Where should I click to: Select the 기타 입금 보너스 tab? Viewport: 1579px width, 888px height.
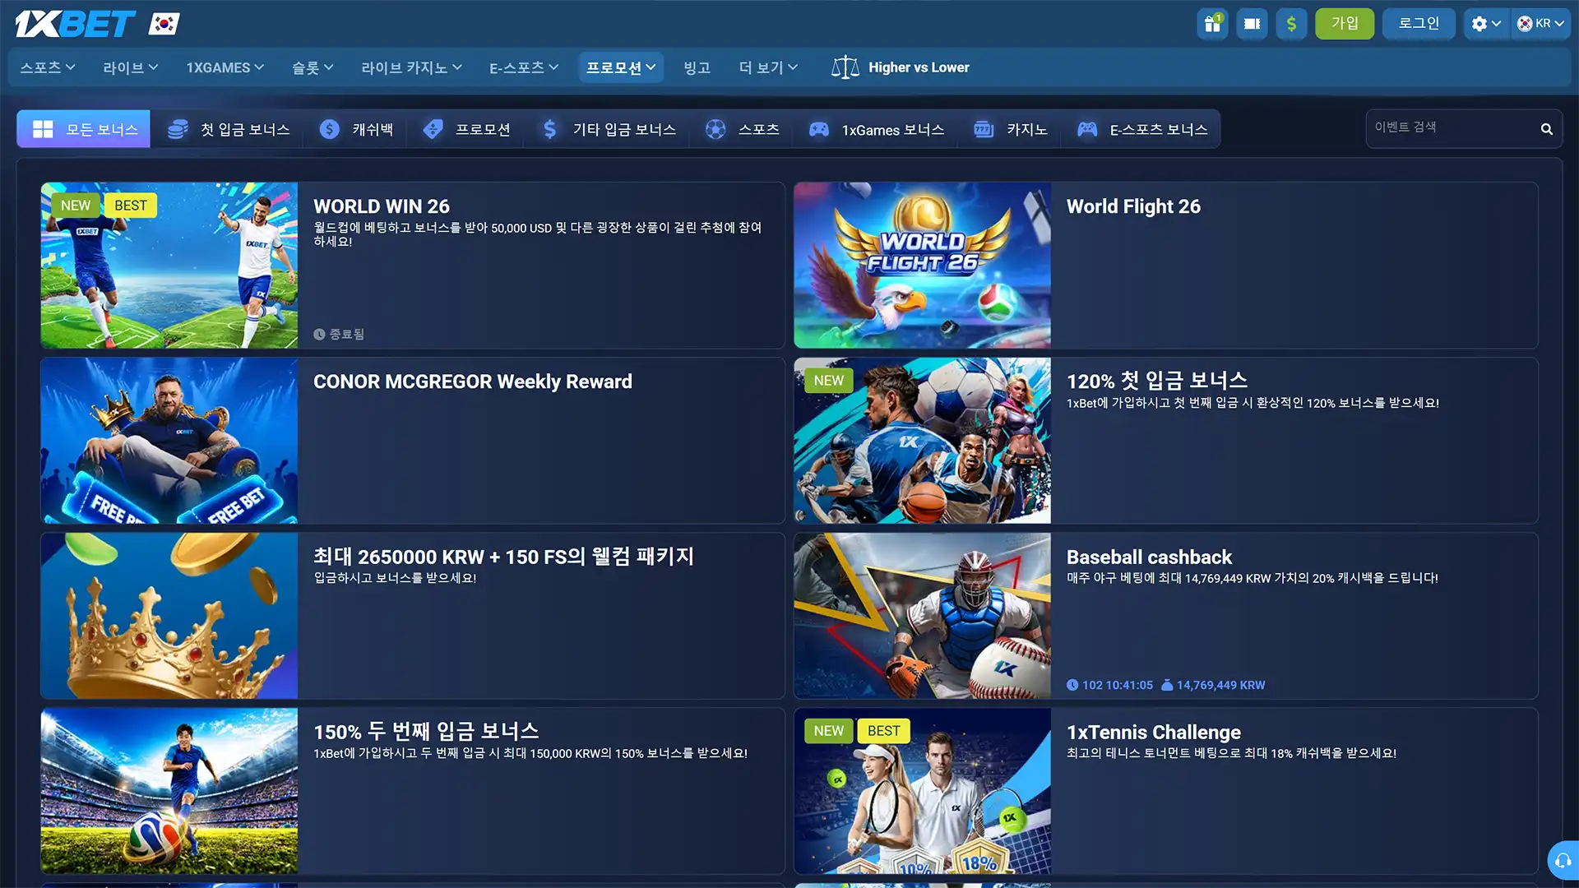[609, 129]
